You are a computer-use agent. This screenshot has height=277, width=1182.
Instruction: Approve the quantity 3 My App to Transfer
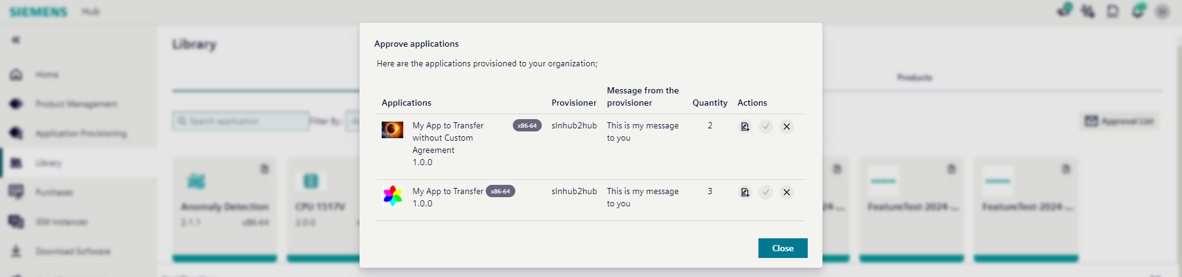click(766, 192)
